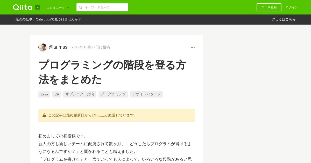Open the ログイン link
The image size is (311, 163).
(292, 7)
